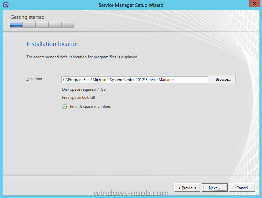Click the Getting started title text
262x198 pixels.
27,17
